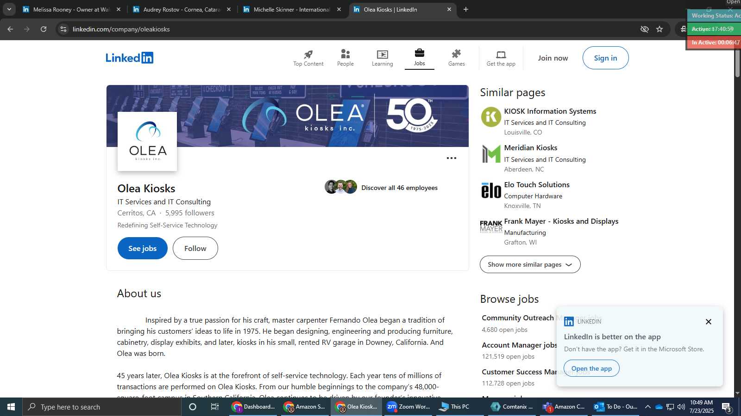Click the Frank Mayer logo icon
741x416 pixels.
click(491, 226)
